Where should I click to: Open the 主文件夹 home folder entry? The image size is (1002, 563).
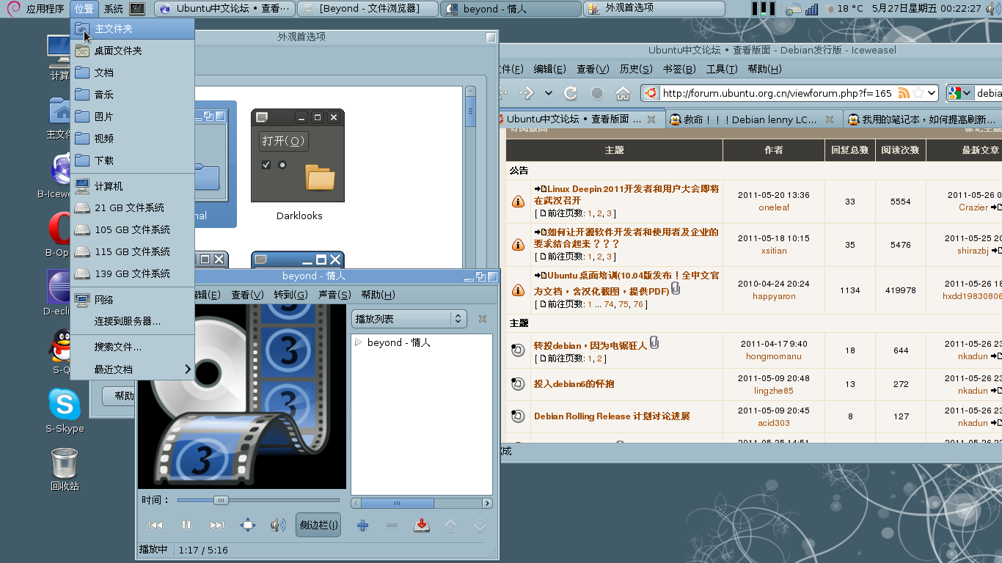click(132, 29)
